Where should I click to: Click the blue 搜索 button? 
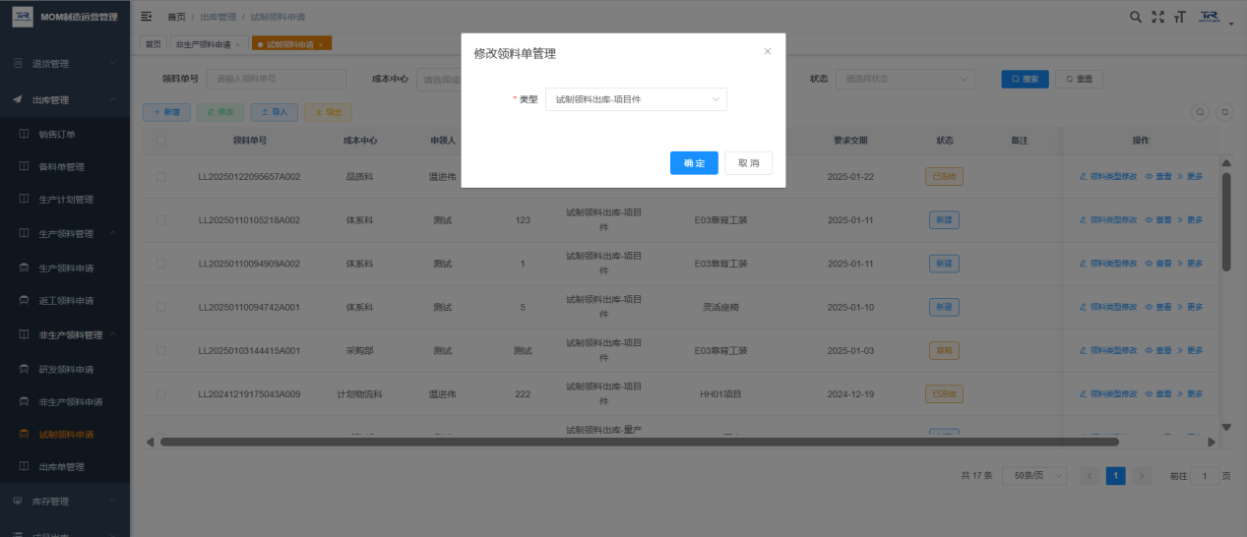coord(1025,79)
